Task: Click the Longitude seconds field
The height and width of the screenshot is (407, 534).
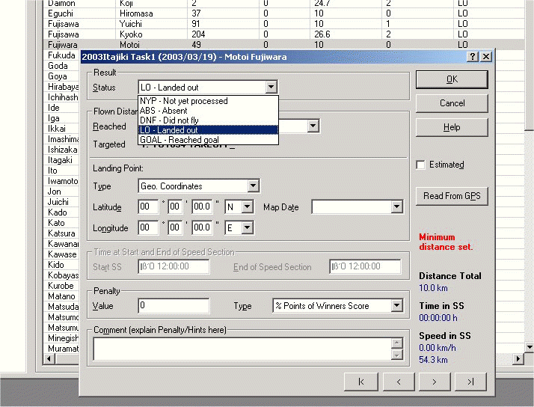Action: coord(202,227)
